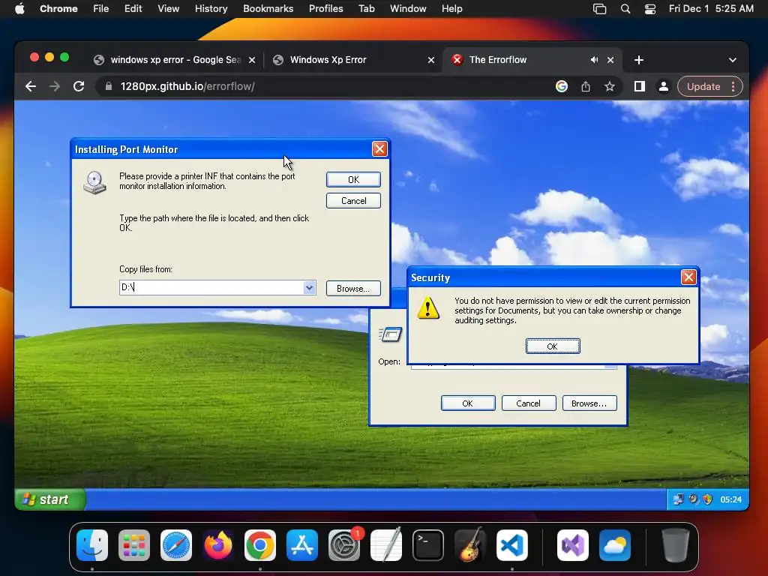Open App Store from the Dock
This screenshot has height=576, width=768.
tap(302, 545)
